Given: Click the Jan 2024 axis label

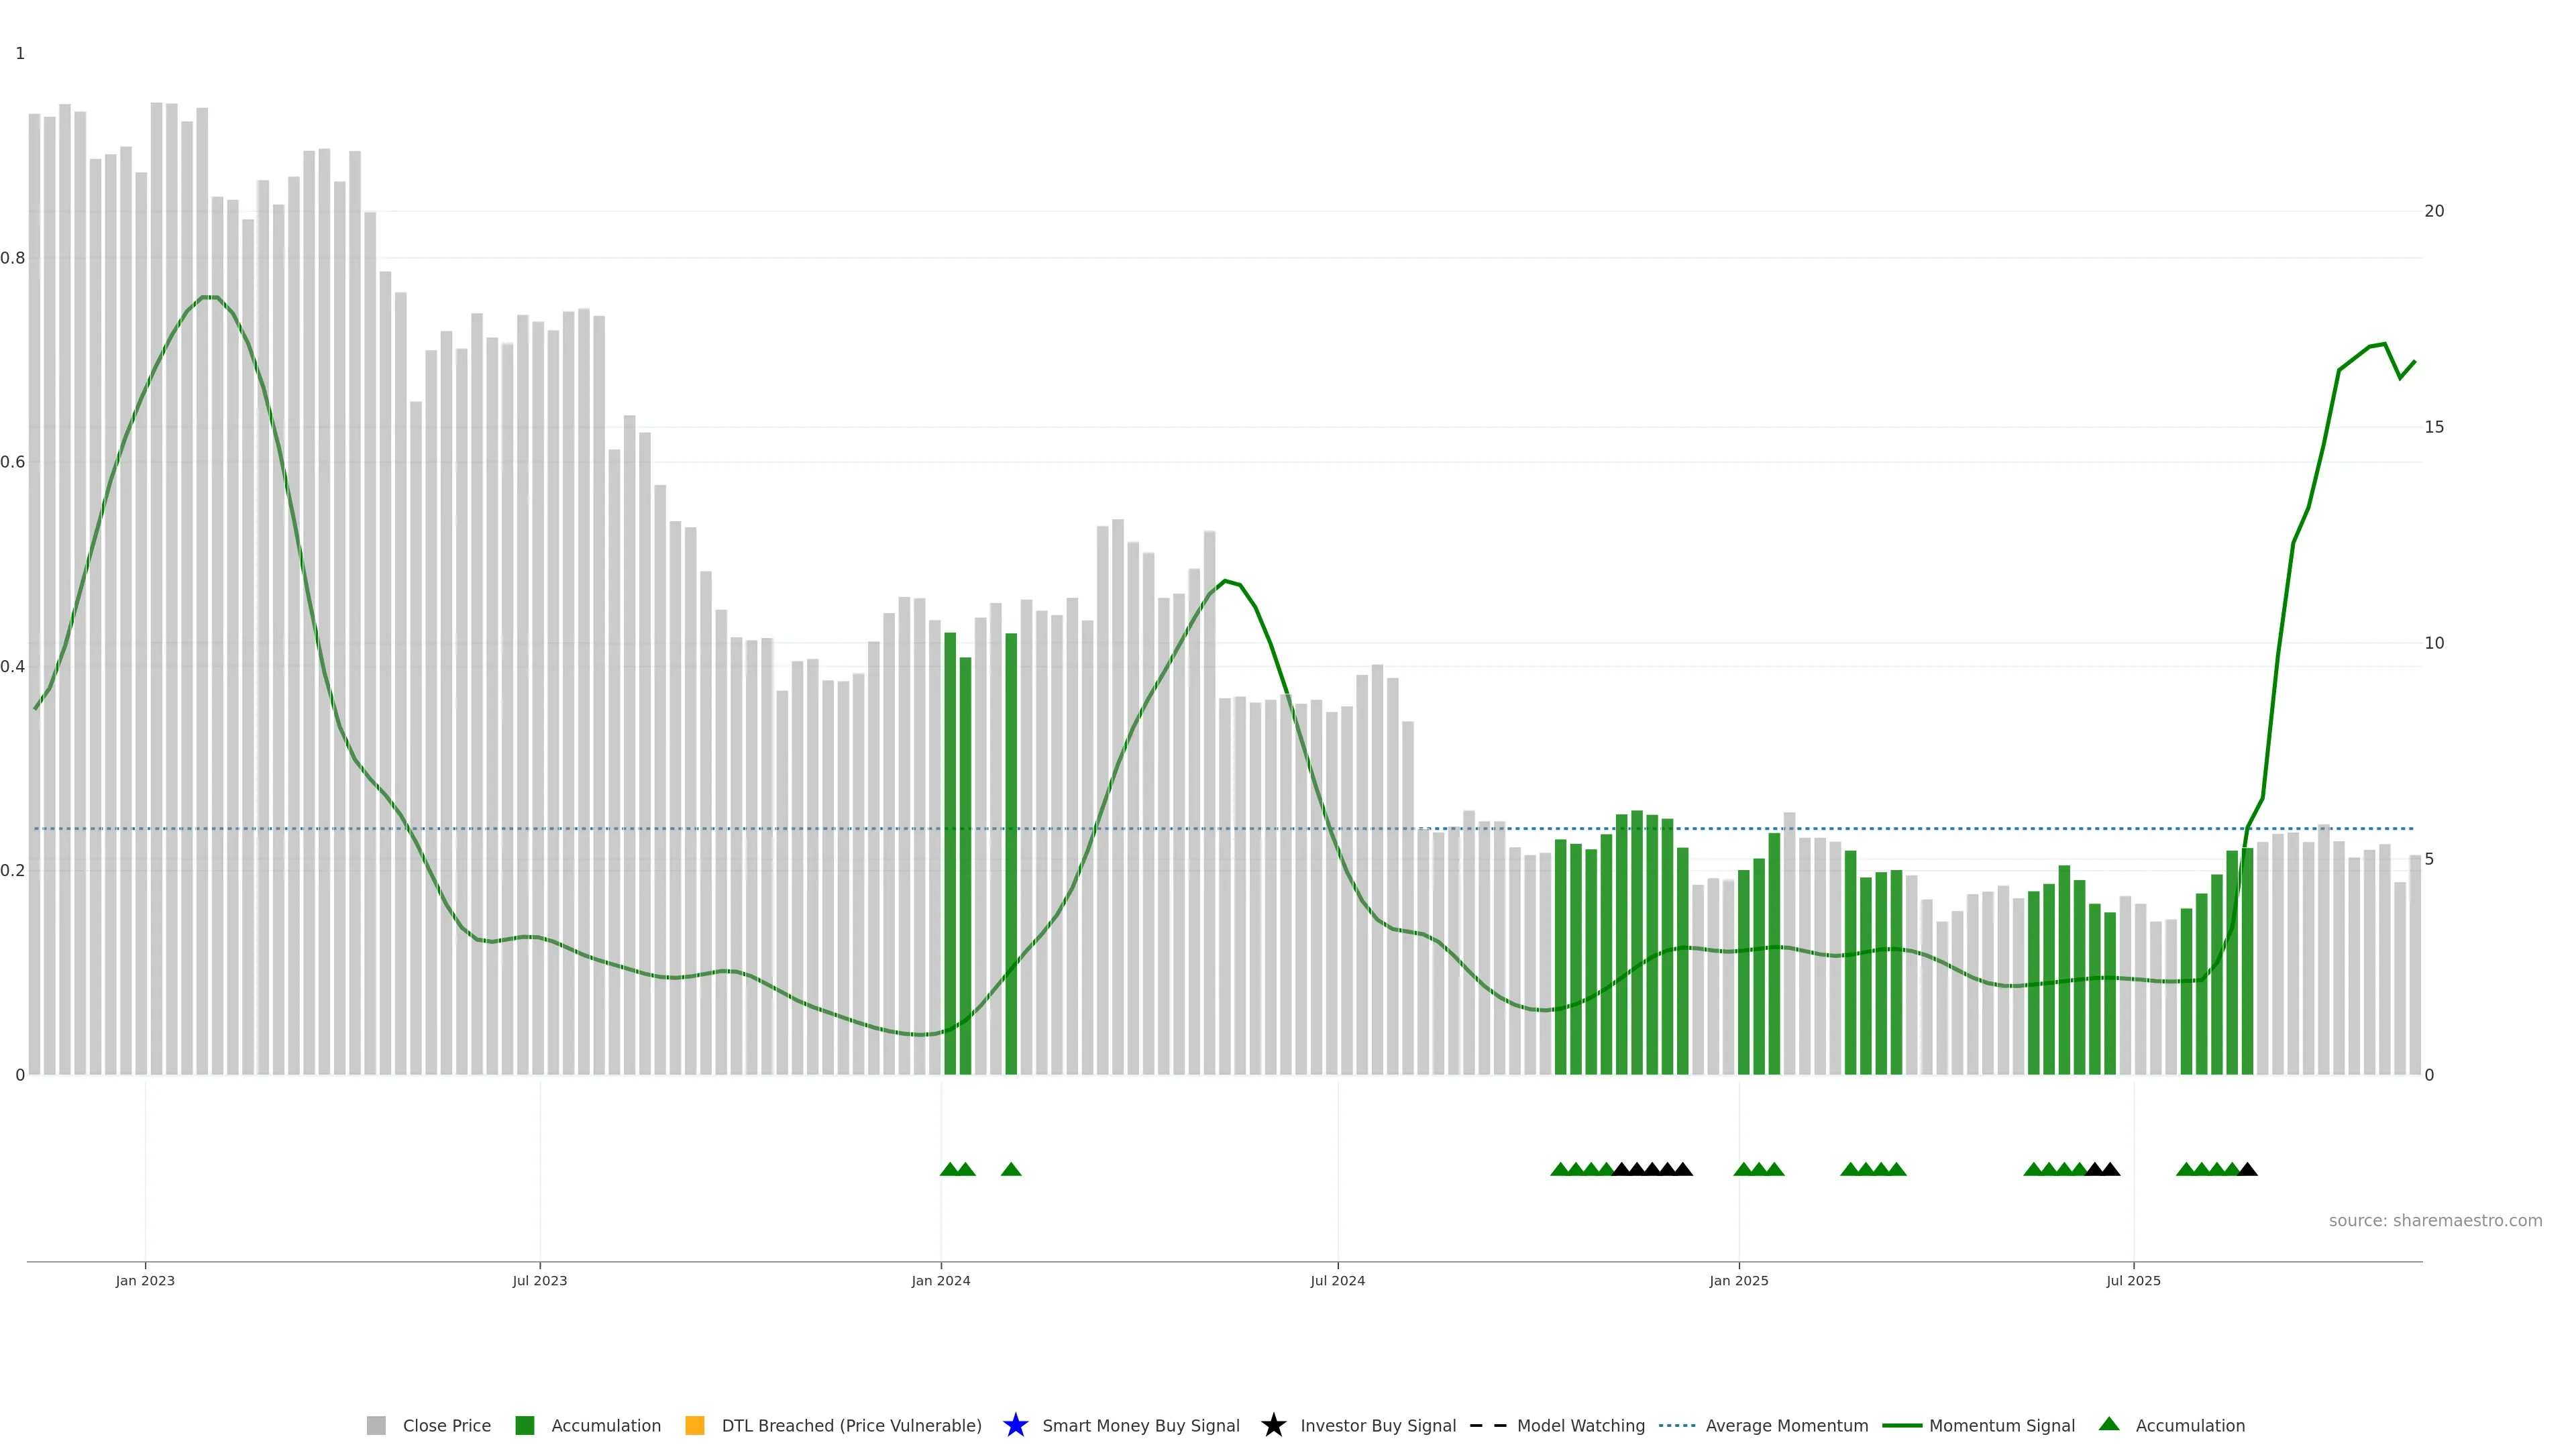Looking at the screenshot, I should click(940, 1280).
